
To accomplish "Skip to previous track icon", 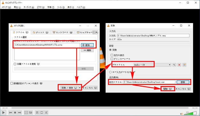I will pyautogui.click(x=10, y=113).
